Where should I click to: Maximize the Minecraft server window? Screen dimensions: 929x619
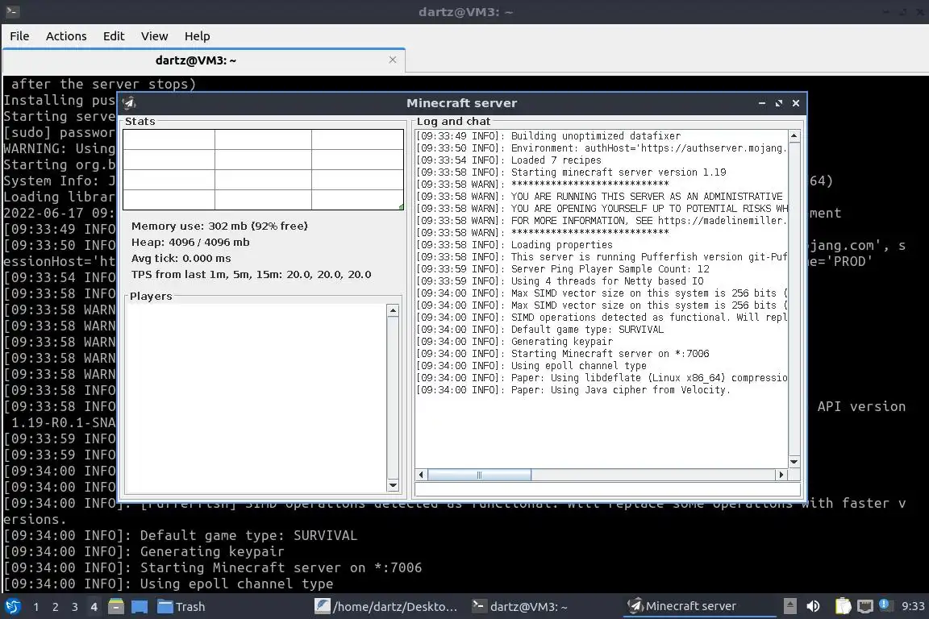pyautogui.click(x=778, y=103)
